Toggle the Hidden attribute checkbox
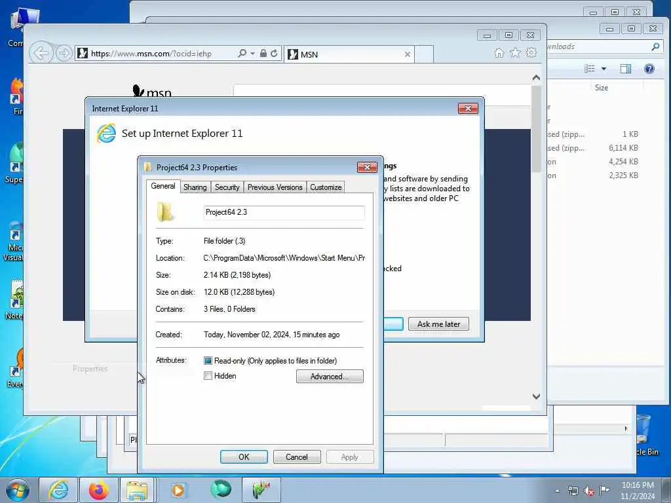This screenshot has height=503, width=671. coord(208,375)
